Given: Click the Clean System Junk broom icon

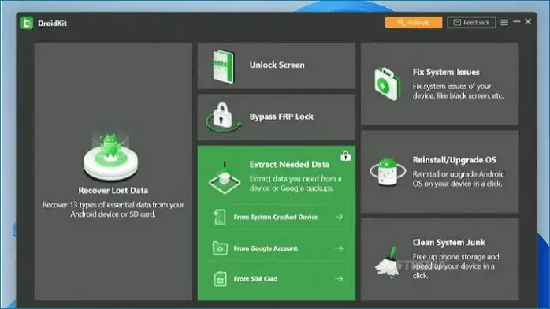Looking at the screenshot, I should click(387, 262).
